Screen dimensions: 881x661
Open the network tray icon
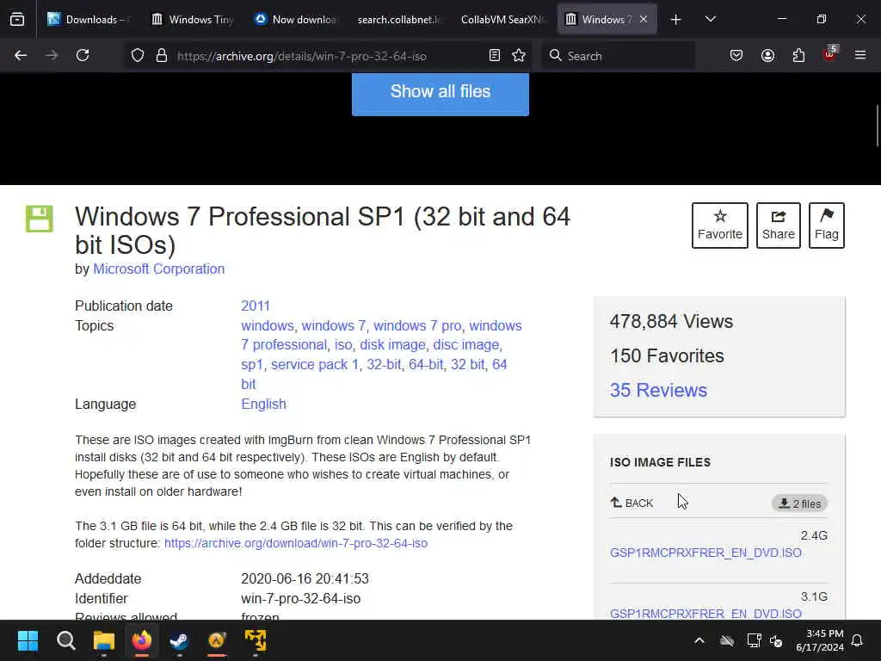click(x=754, y=640)
